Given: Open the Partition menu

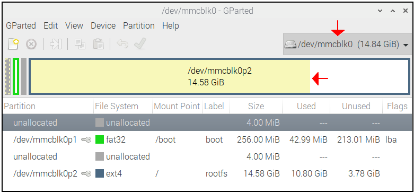Looking at the screenshot, I should (139, 26).
